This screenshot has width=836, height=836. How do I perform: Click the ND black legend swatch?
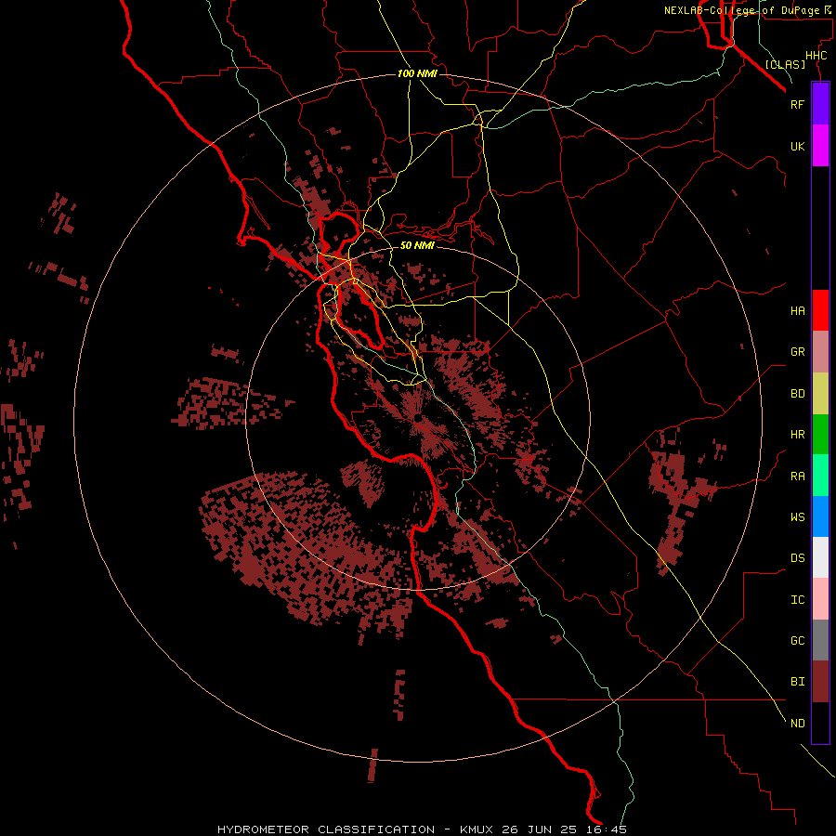(x=820, y=723)
